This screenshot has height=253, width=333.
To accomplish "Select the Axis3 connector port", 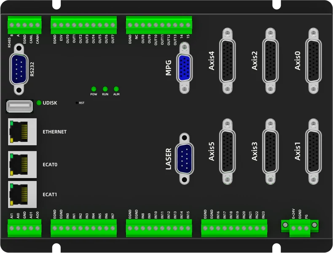I will [270, 152].
